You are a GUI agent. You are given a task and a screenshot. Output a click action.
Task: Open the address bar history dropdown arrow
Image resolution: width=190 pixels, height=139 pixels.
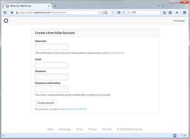109,13
